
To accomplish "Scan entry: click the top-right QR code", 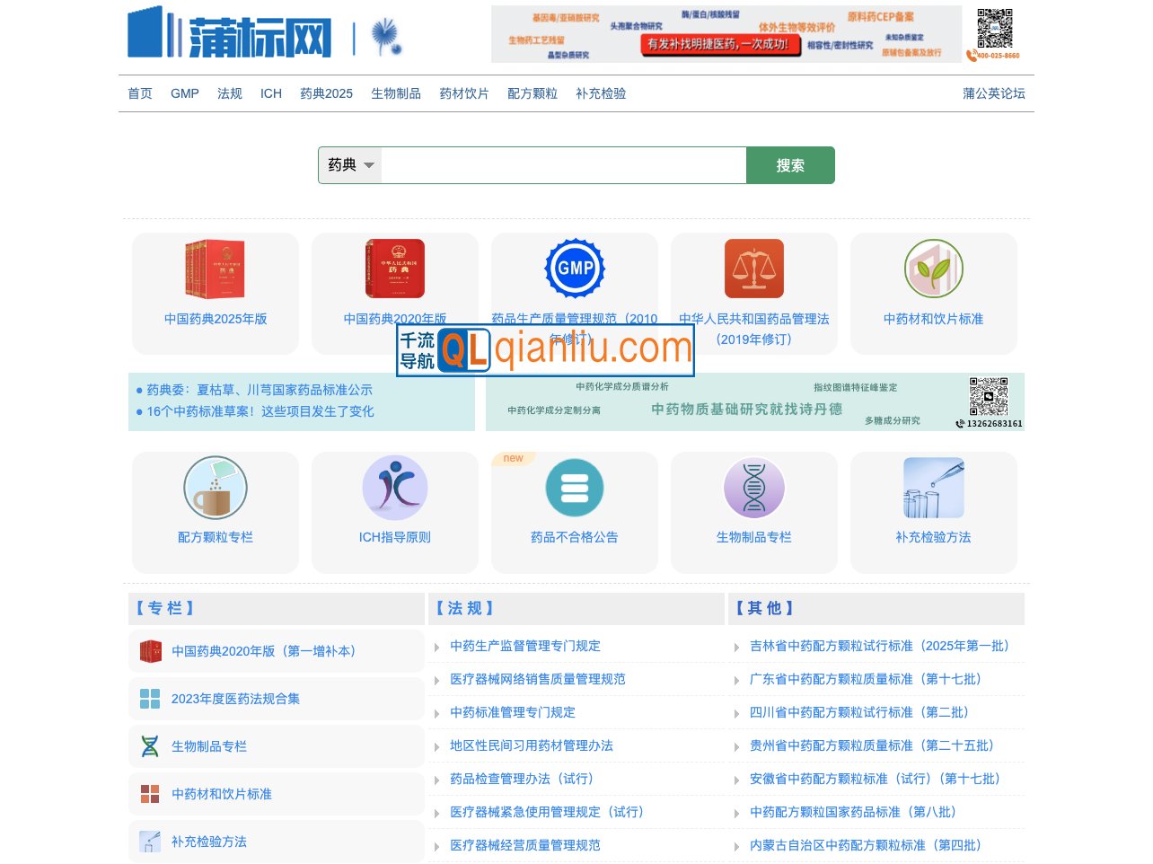I will (997, 29).
